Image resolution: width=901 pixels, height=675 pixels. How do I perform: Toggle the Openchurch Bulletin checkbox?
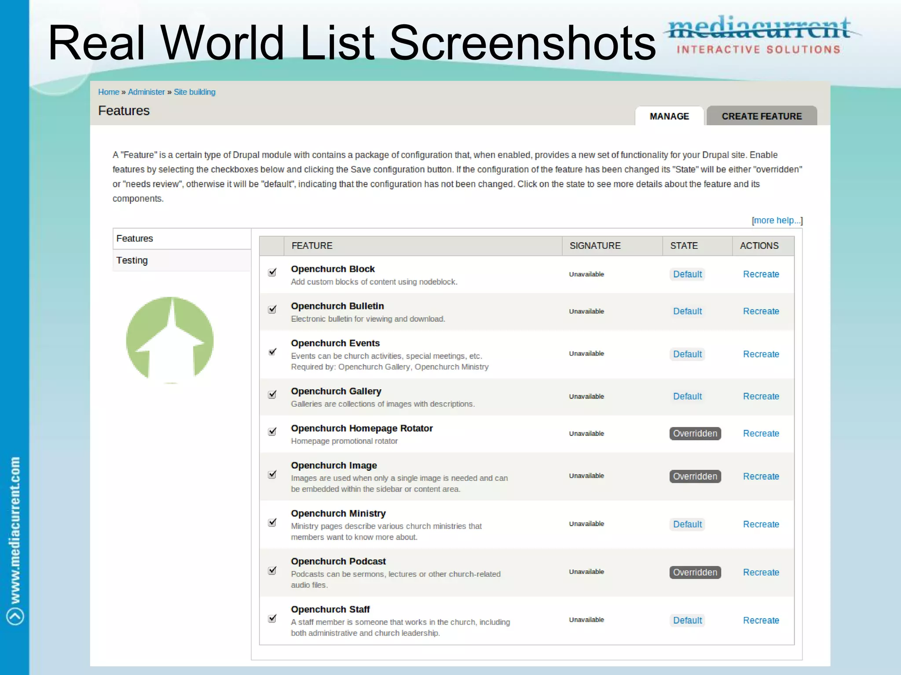272,309
